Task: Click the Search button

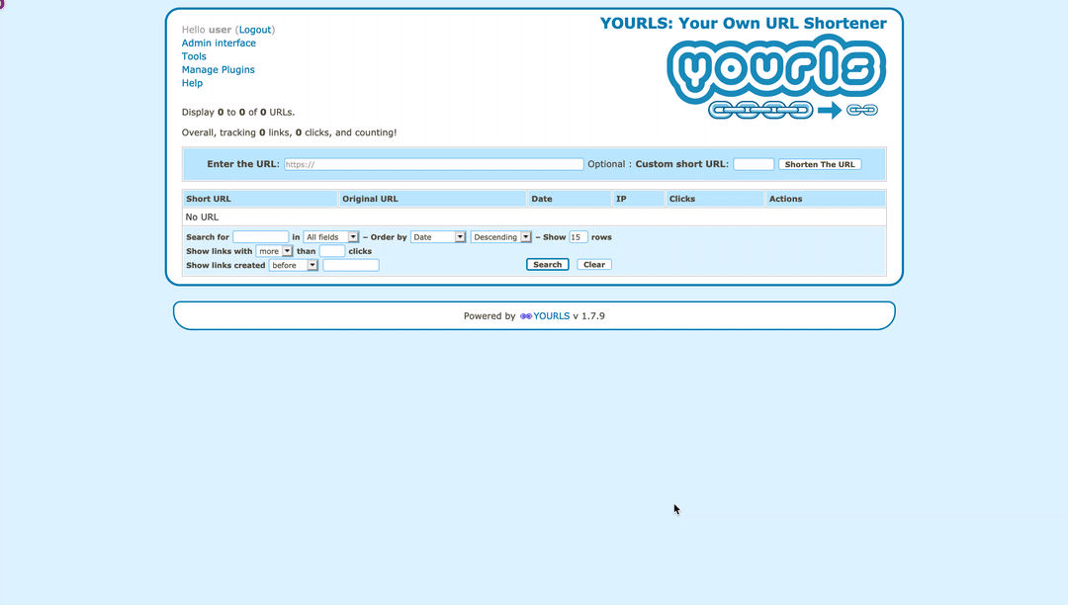Action: (547, 265)
